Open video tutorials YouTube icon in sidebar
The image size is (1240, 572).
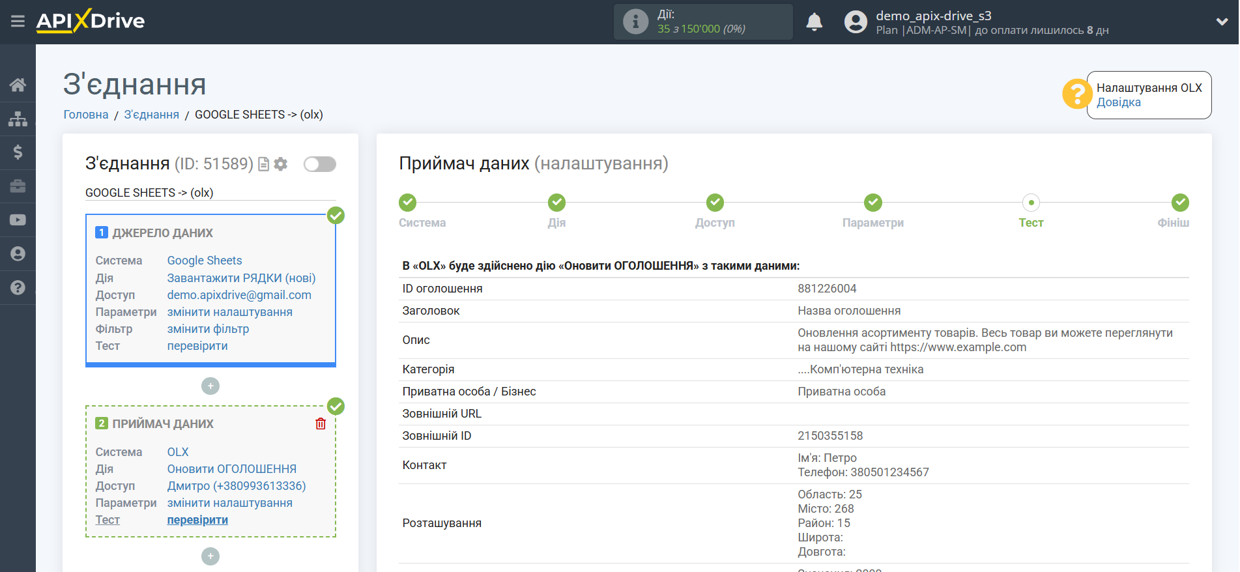click(18, 220)
